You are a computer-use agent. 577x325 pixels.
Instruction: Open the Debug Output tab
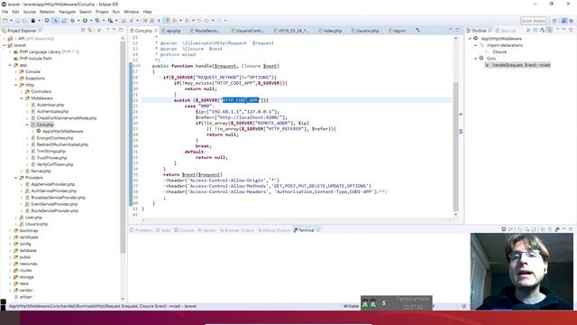(x=274, y=230)
